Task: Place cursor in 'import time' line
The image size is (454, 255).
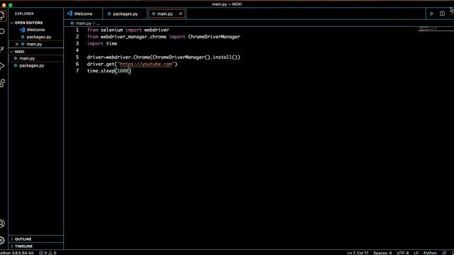Action: click(x=102, y=44)
